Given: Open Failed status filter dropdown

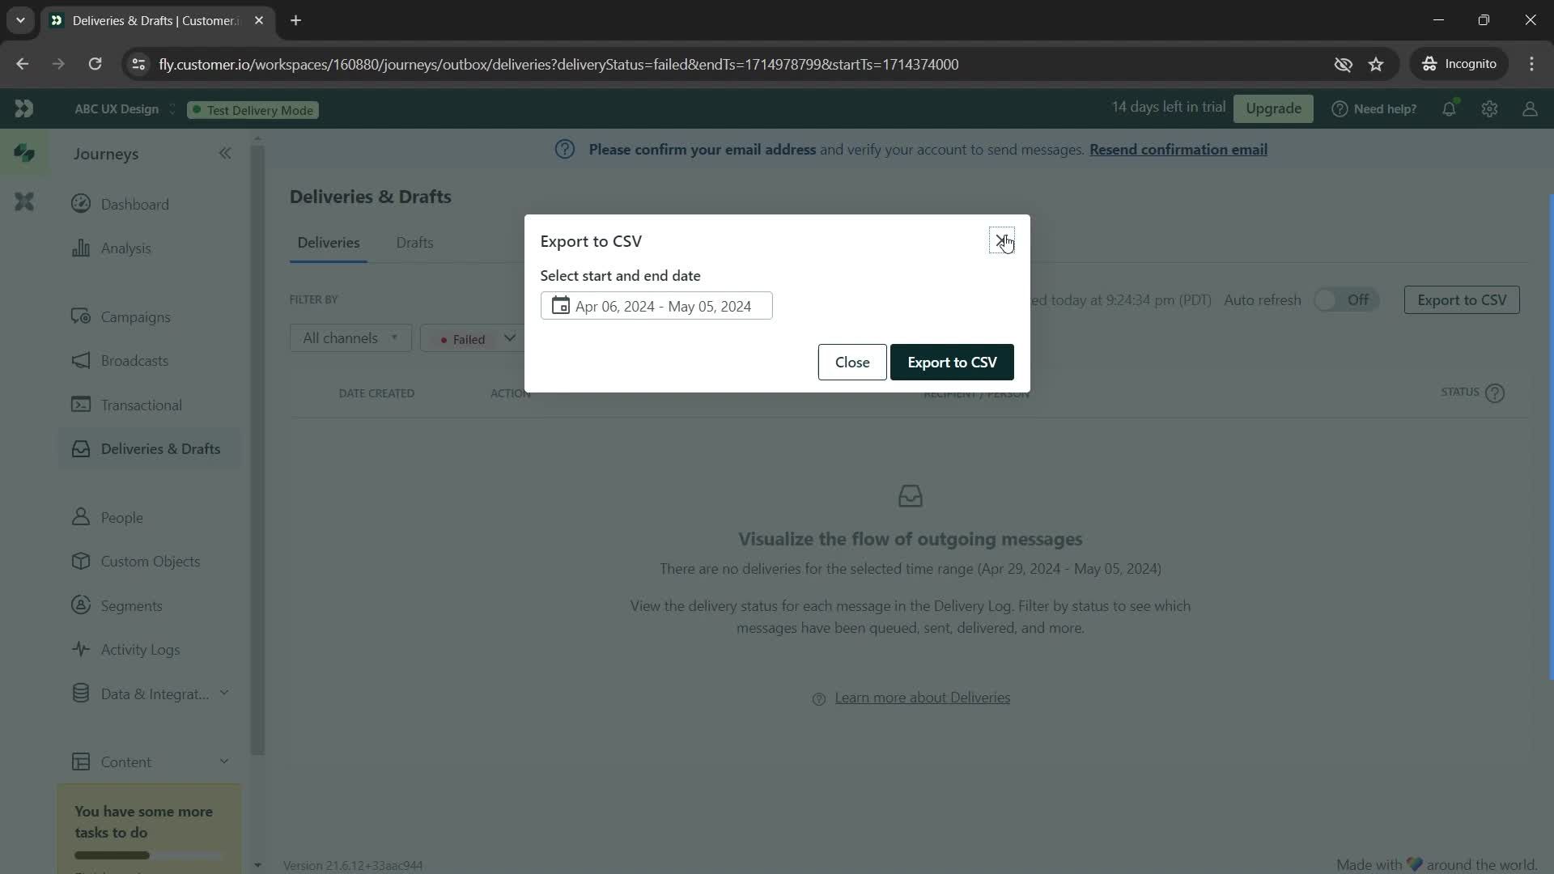Looking at the screenshot, I should 473,339.
